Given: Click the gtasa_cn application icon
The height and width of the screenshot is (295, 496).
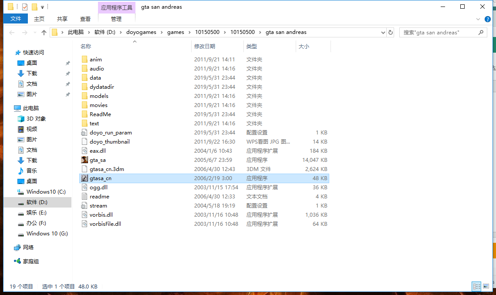Looking at the screenshot, I should [84, 178].
